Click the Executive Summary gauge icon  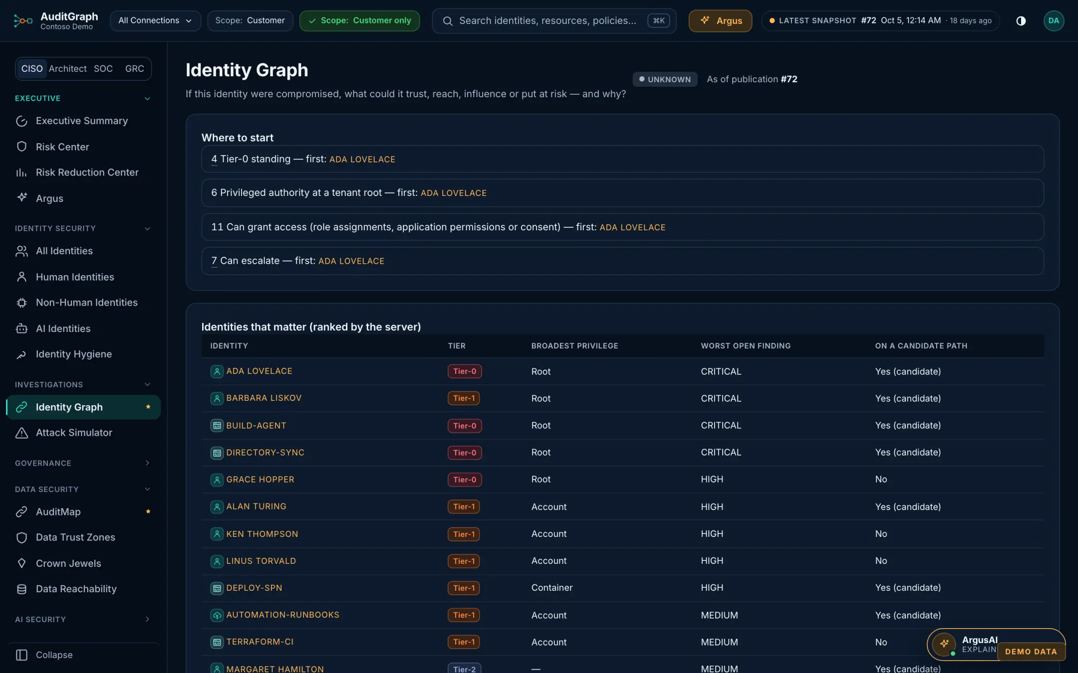point(21,121)
